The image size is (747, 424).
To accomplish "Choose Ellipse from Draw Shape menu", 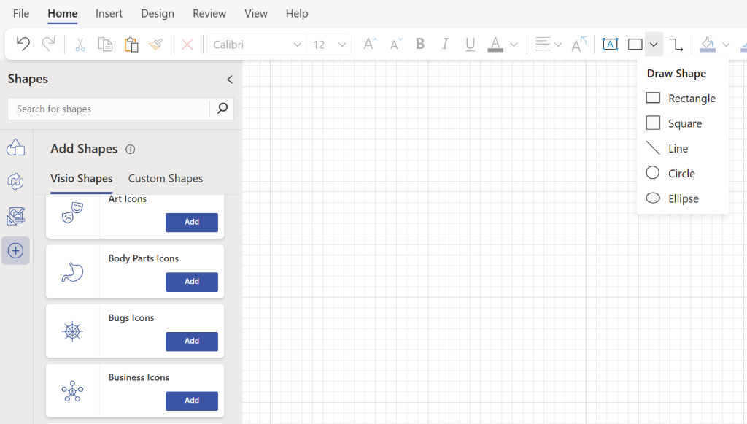I will point(682,198).
